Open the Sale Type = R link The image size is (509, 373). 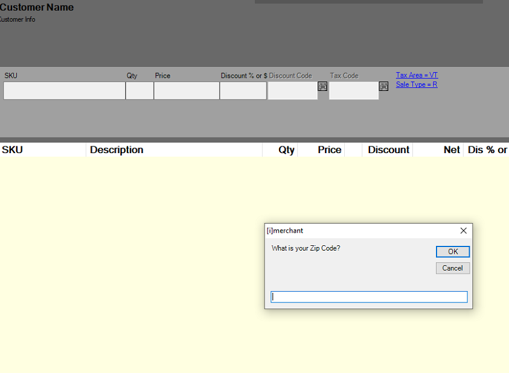pyautogui.click(x=417, y=84)
